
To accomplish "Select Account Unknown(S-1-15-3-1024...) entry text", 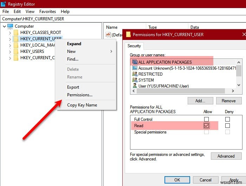I will click(187, 68).
